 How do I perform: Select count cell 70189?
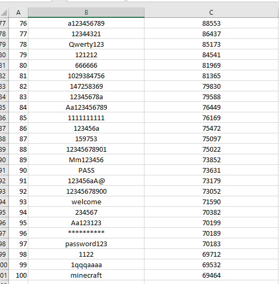(211, 233)
